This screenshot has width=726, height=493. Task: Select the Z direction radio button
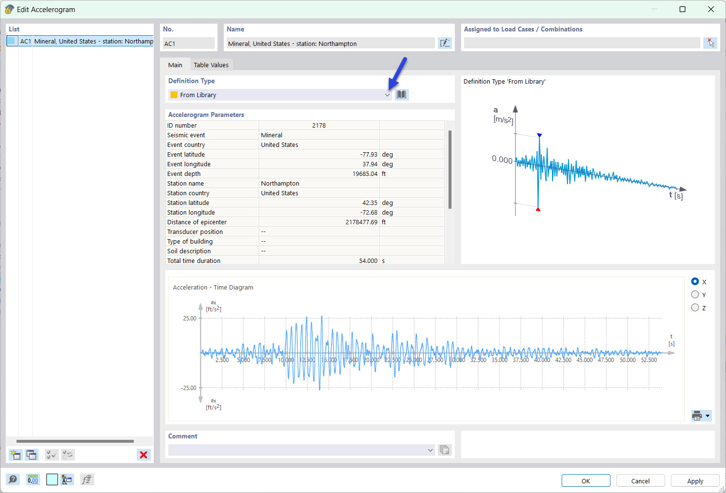point(695,307)
